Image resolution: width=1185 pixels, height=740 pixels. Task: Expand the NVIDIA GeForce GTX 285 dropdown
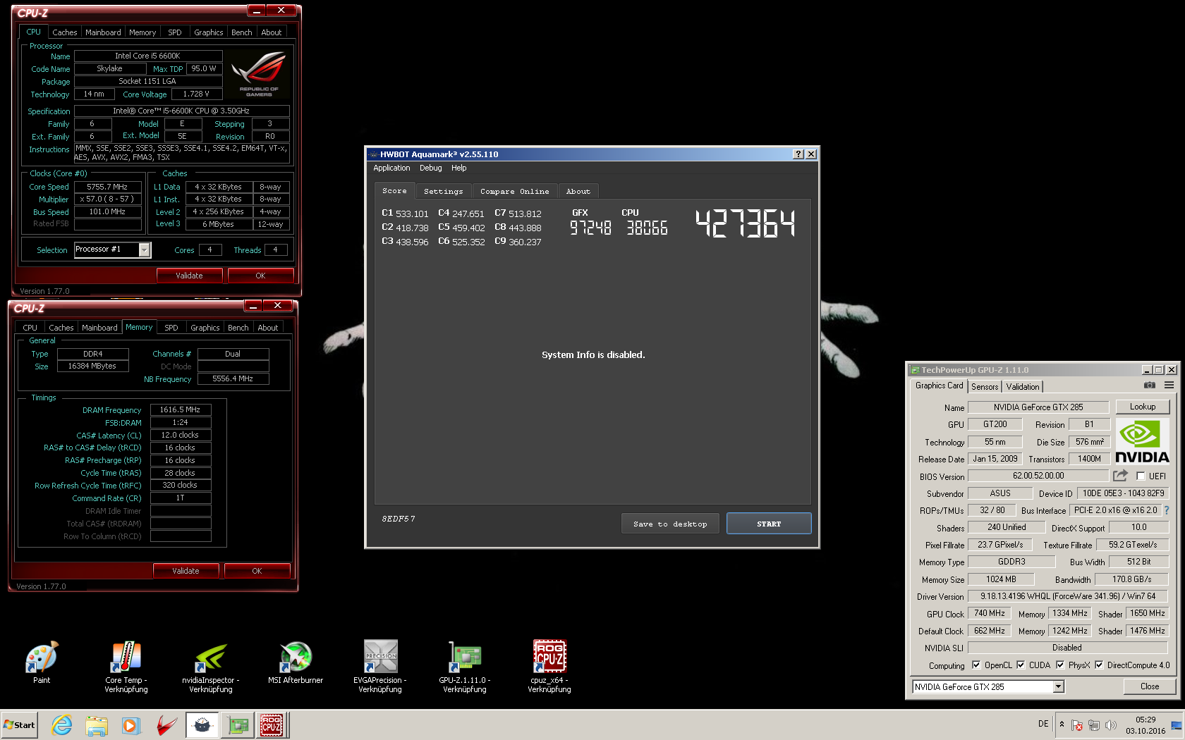1058,686
